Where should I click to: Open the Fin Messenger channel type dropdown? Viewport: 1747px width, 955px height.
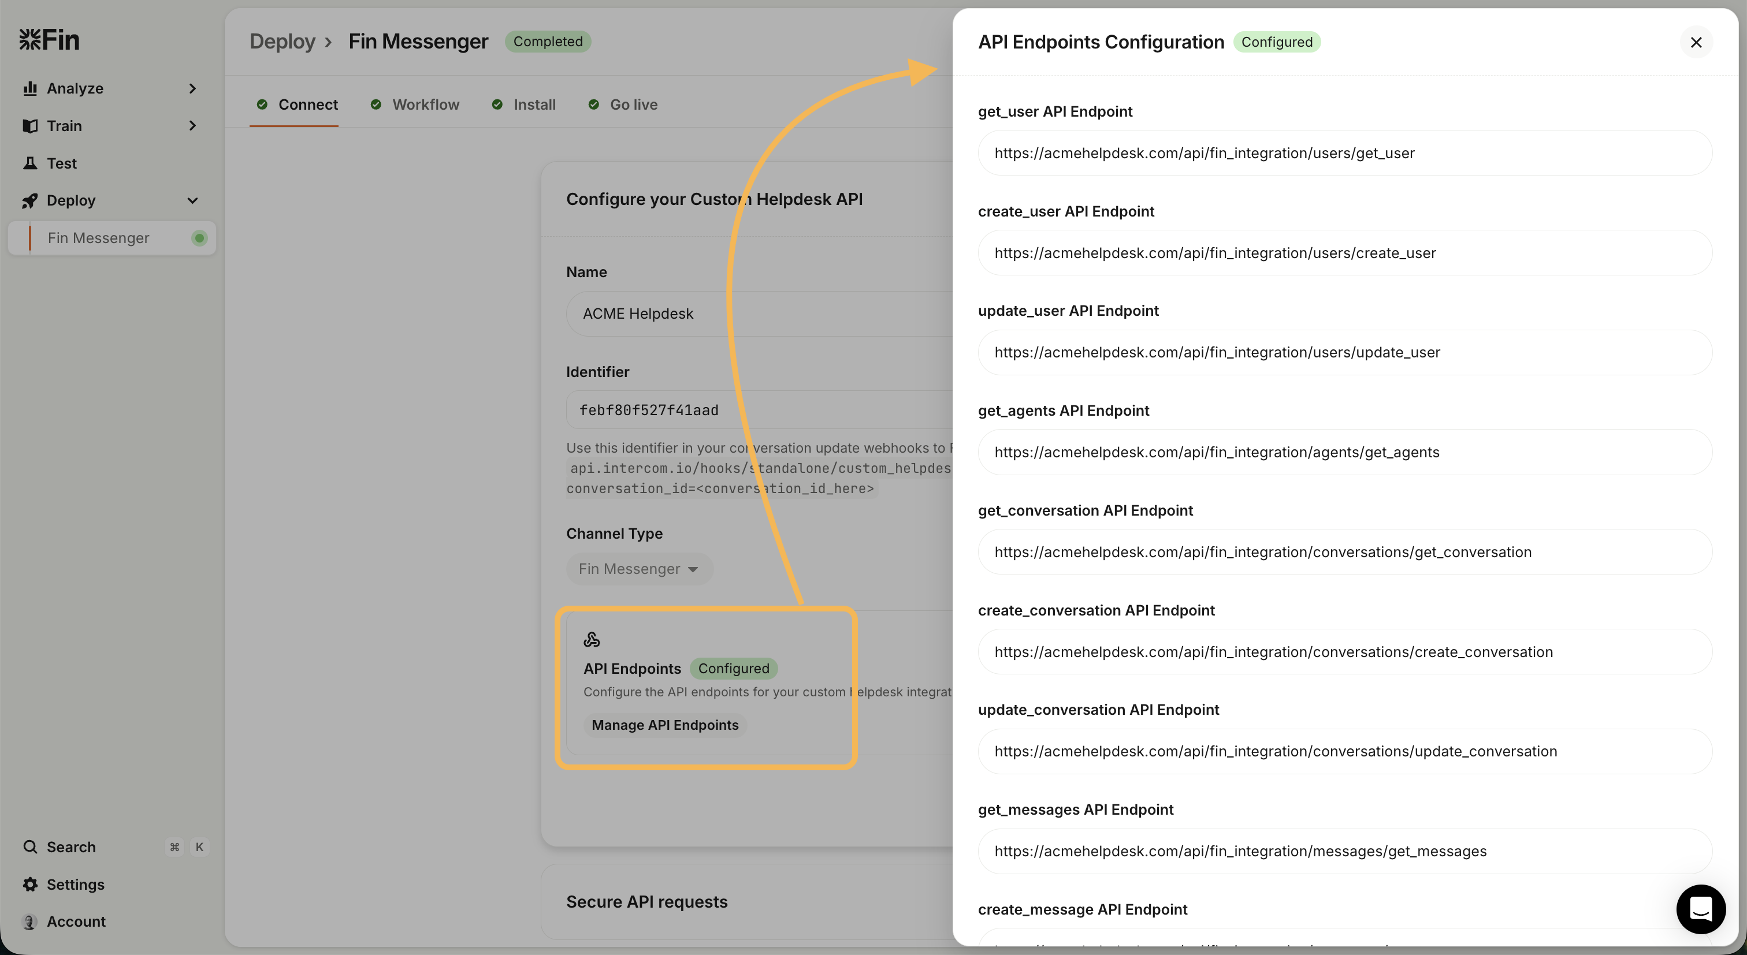pyautogui.click(x=639, y=569)
